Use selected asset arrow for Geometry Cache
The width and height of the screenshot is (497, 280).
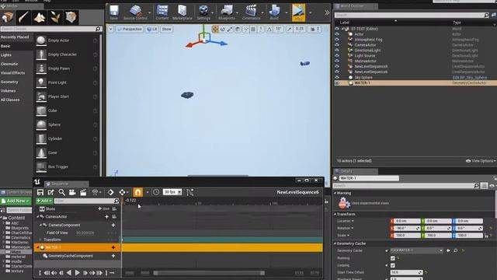point(448,250)
